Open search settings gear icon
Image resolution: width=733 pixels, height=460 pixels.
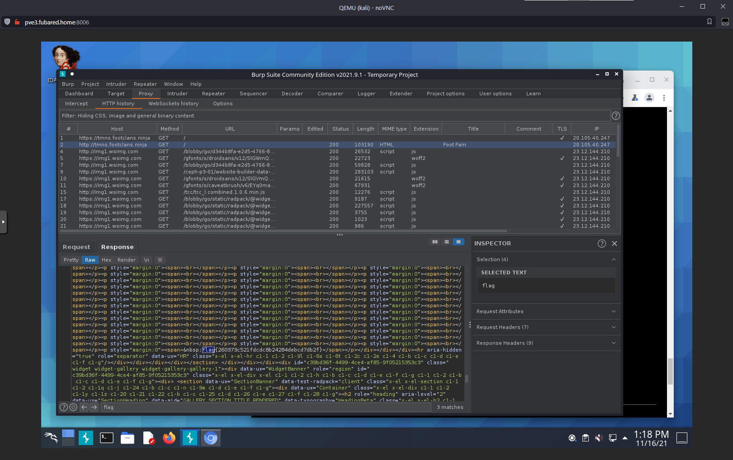[73, 407]
